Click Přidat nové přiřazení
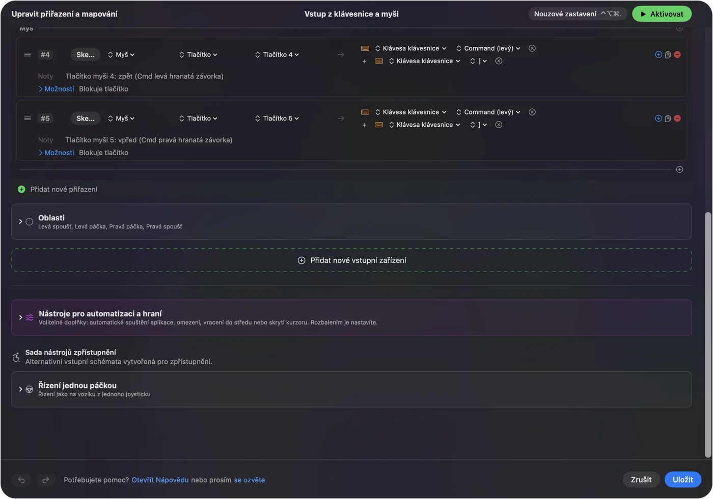 [x=58, y=189]
